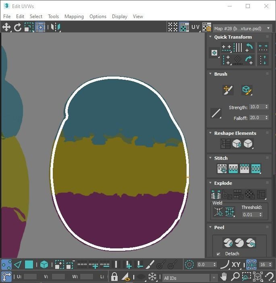Open the Display menu
Screen dimensions: 276x283
pos(120,17)
